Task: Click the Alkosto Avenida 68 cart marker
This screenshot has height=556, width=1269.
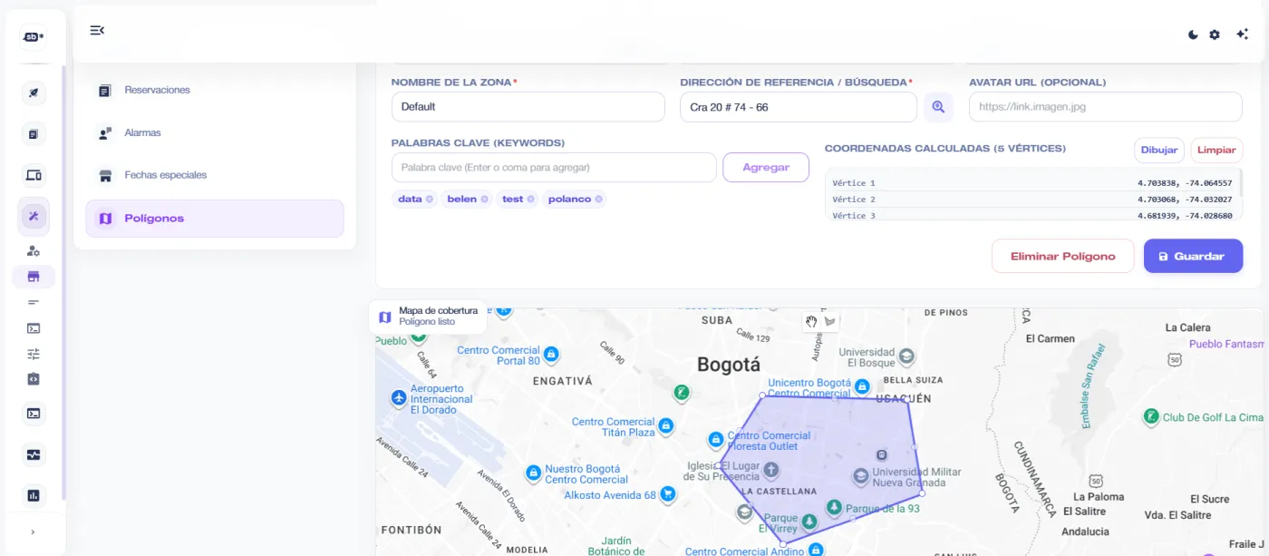Action: (668, 494)
